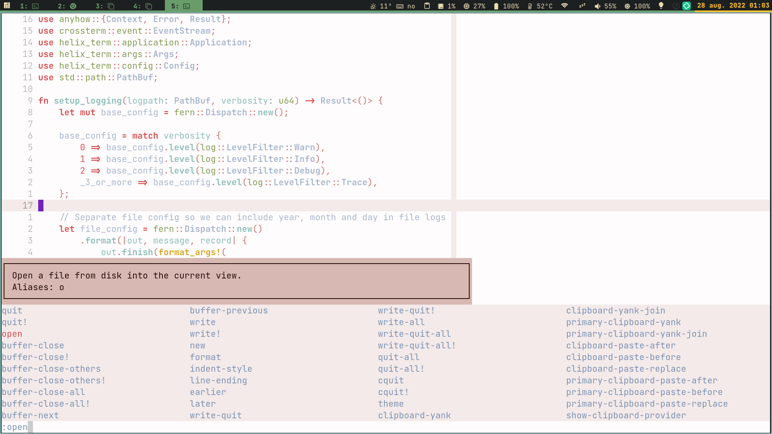
Task: Click the CPU usage 27% icon
Action: click(466, 6)
